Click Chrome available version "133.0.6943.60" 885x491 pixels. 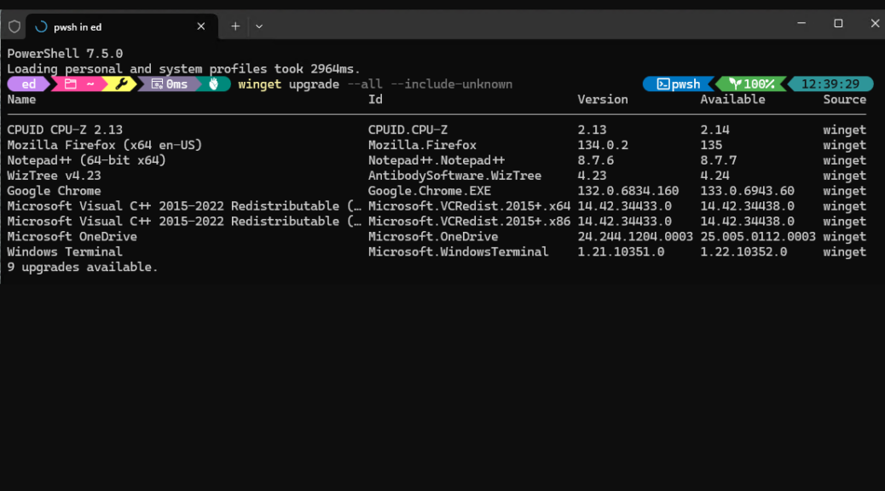click(747, 191)
